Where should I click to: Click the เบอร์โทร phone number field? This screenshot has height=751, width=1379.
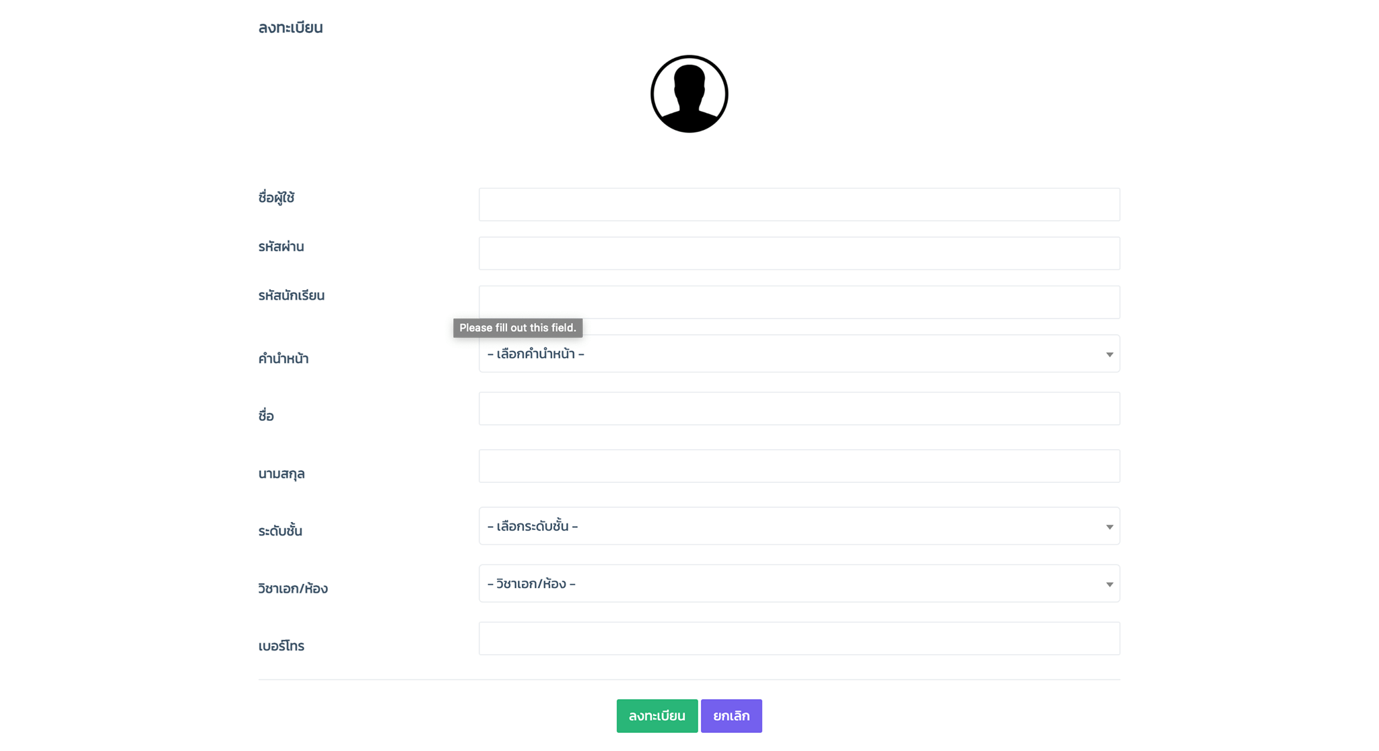click(799, 639)
